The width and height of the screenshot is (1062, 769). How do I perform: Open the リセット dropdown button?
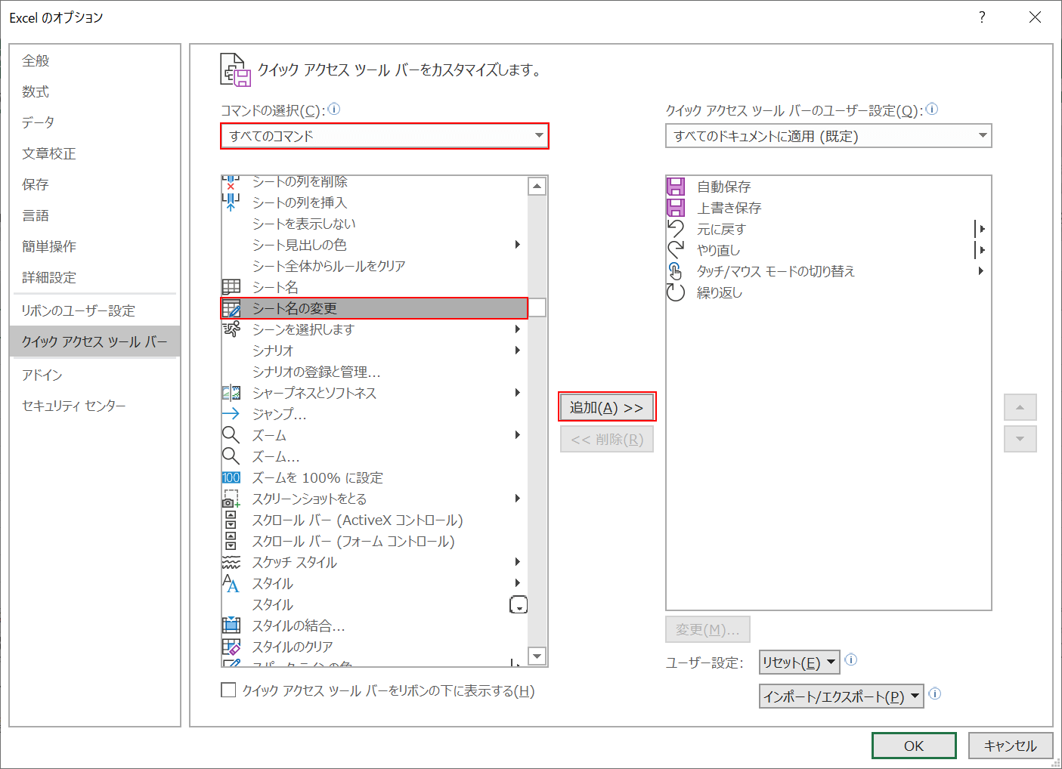(799, 662)
